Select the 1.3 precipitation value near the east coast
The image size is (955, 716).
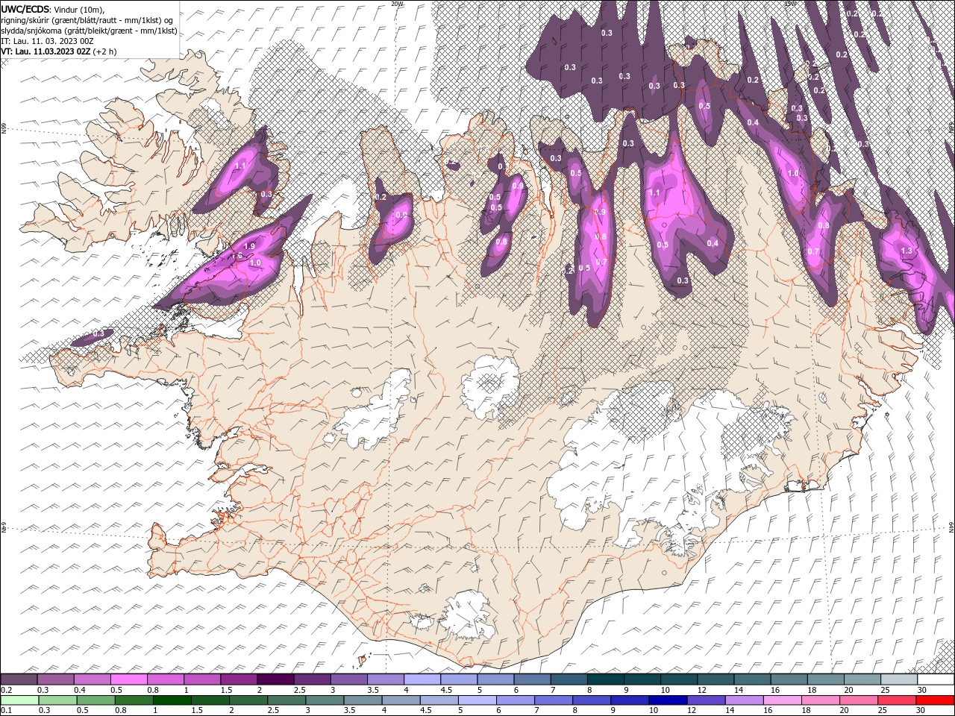click(x=907, y=251)
